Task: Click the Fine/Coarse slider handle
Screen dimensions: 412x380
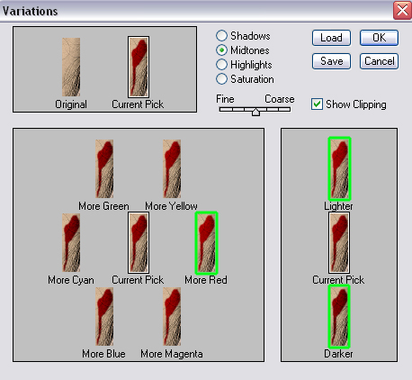Action: click(255, 112)
